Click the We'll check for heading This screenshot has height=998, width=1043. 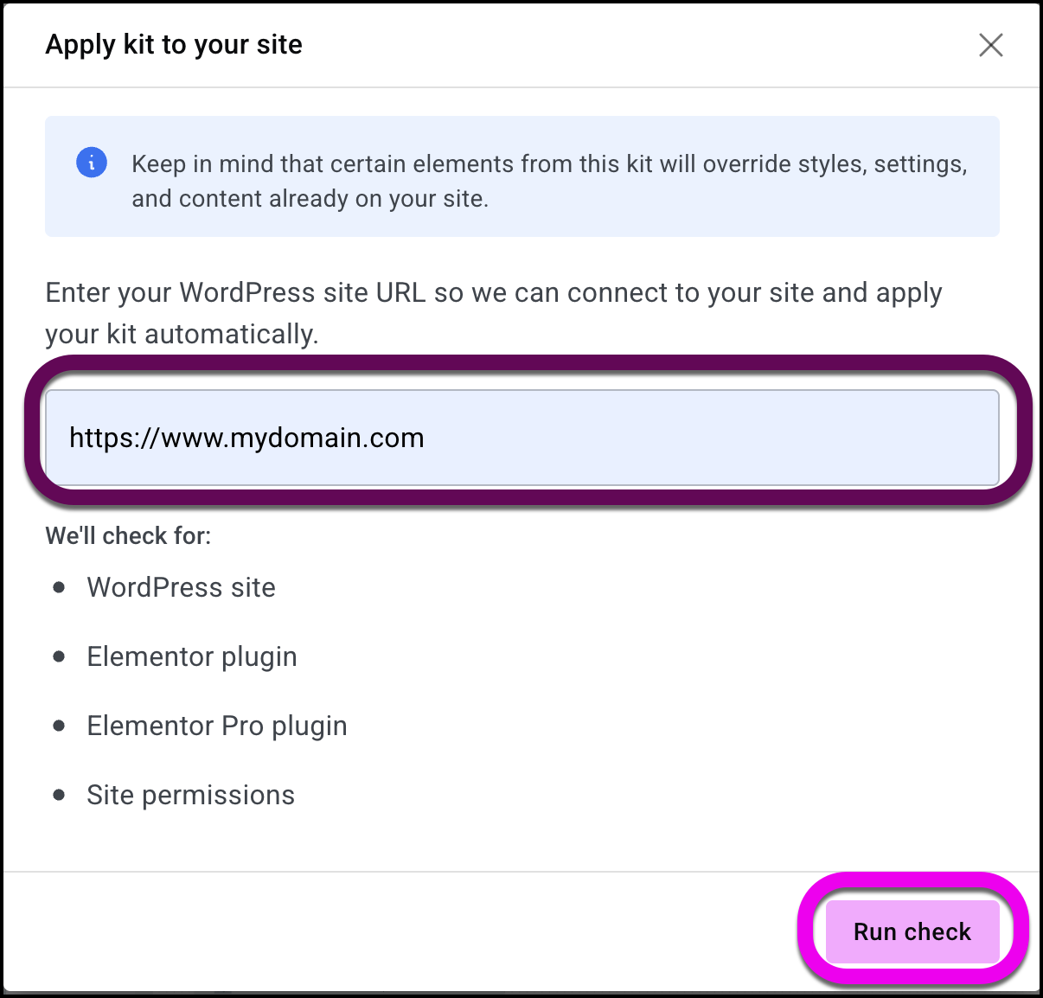pyautogui.click(x=128, y=535)
